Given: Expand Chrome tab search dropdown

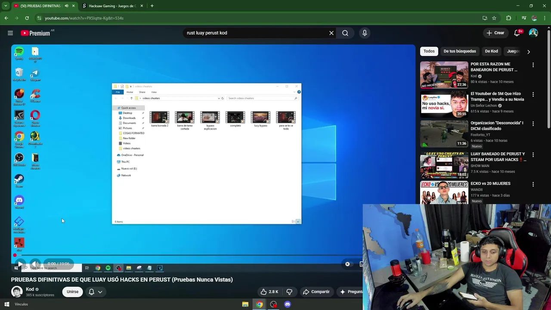Looking at the screenshot, I should [5, 6].
